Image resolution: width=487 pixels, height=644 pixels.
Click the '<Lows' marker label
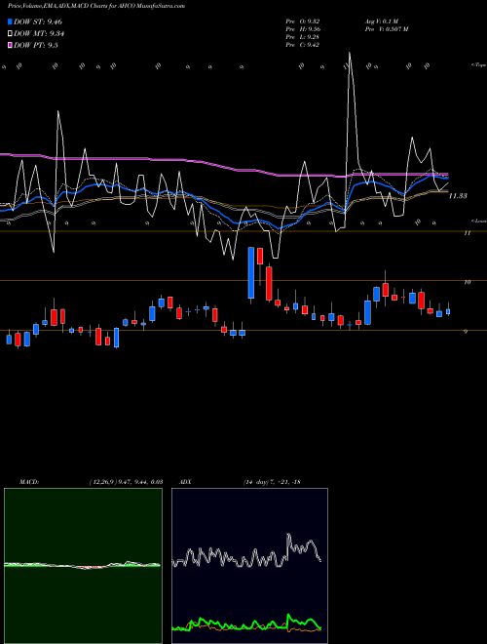coord(478,221)
